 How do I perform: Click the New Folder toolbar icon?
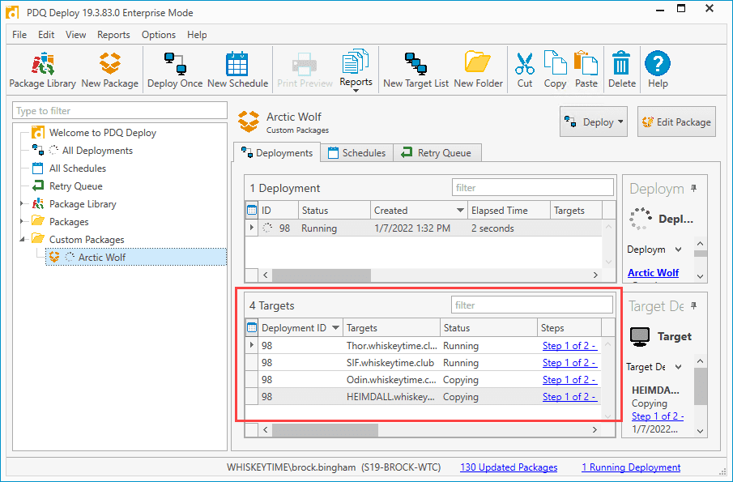pyautogui.click(x=478, y=70)
